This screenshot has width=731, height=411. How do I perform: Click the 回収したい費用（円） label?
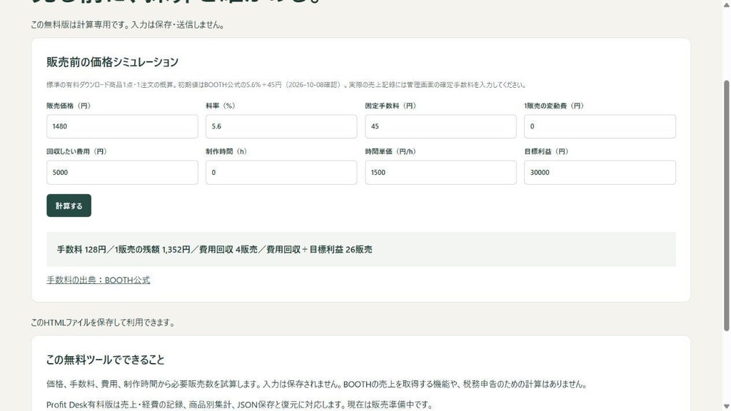pos(77,151)
